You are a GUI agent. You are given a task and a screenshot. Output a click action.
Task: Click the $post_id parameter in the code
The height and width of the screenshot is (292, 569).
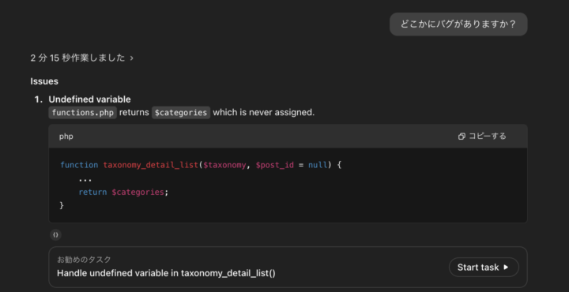pyautogui.click(x=275, y=165)
